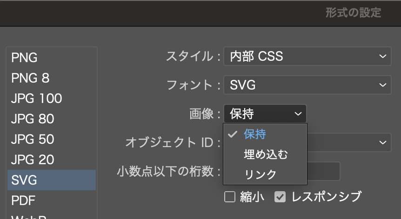Select PDF format in the list
401x219 pixels.
(51, 200)
